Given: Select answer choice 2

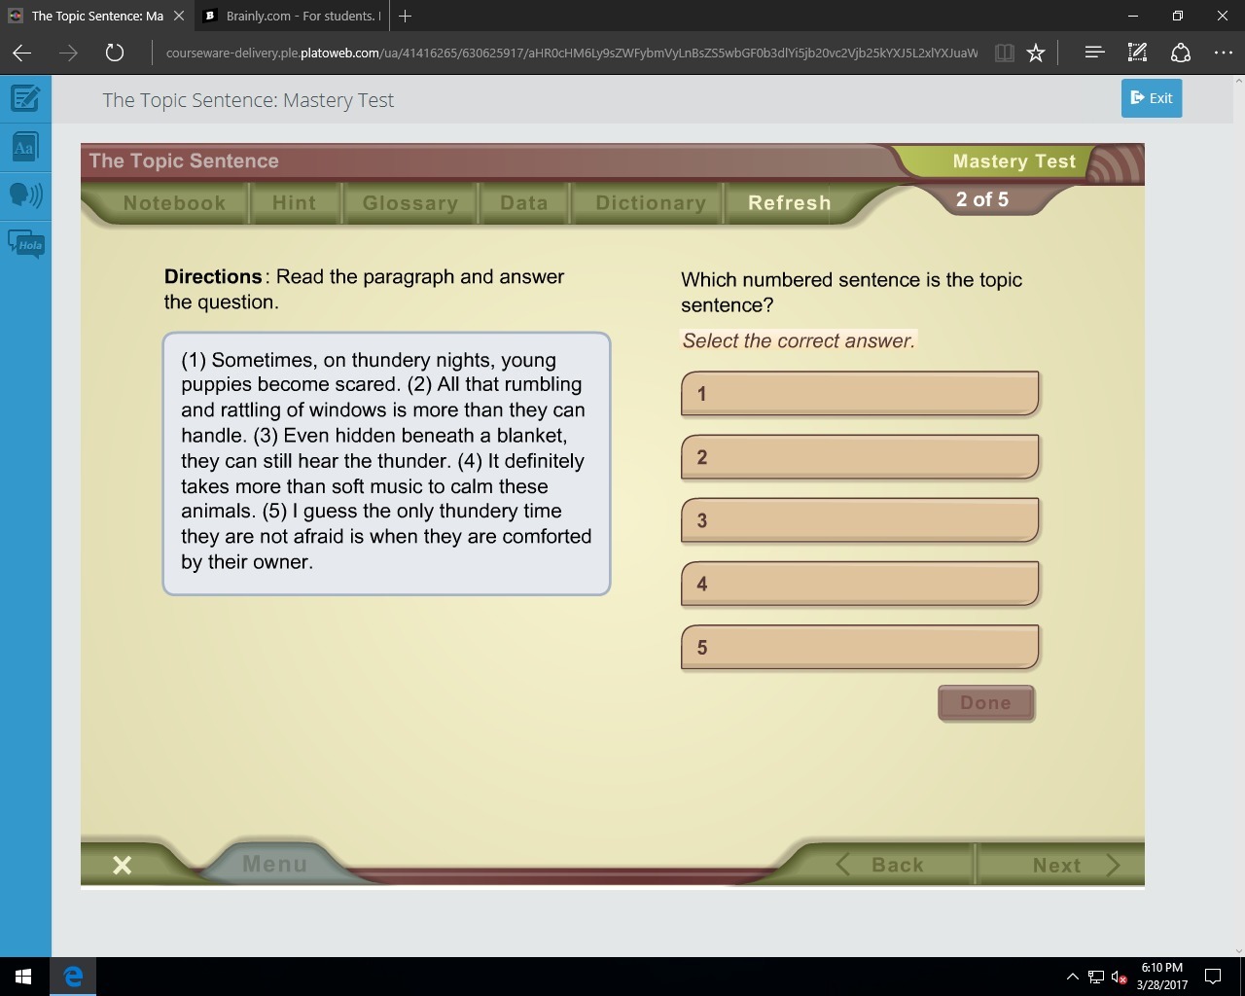Looking at the screenshot, I should click(860, 457).
